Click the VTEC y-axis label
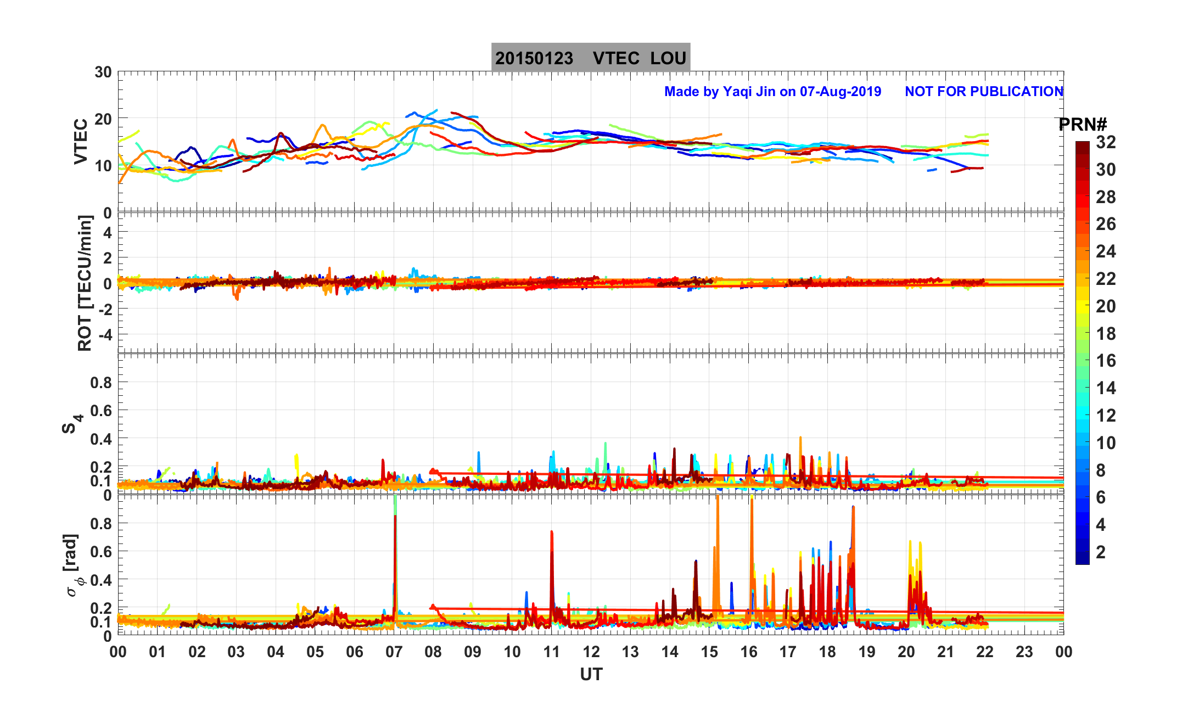1182x706 pixels. point(81,142)
